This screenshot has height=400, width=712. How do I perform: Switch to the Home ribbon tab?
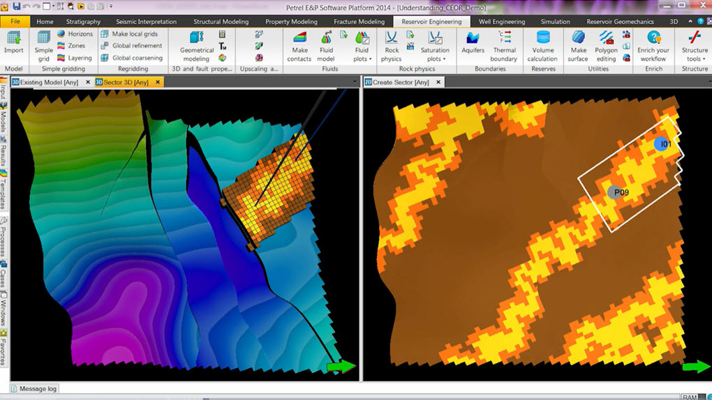[45, 22]
